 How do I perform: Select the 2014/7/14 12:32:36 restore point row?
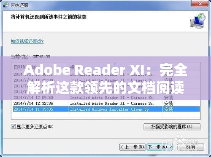[x=106, y=104]
